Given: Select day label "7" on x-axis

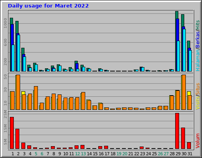Looking at the screenshot, I should pos(48,154).
